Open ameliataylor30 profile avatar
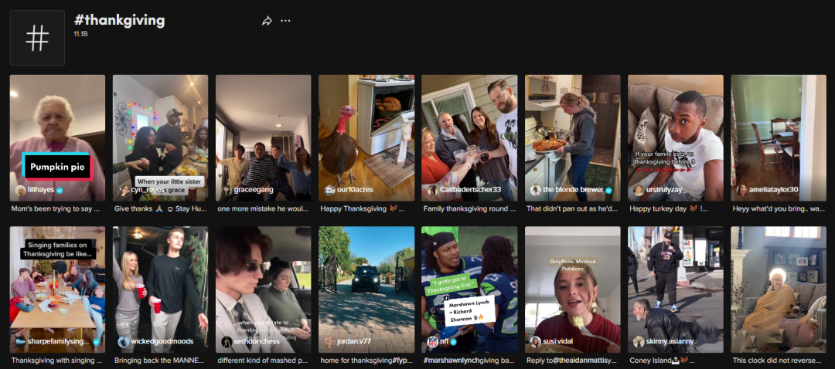 pos(741,191)
